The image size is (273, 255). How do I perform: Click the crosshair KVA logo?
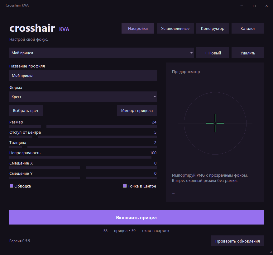[39, 28]
